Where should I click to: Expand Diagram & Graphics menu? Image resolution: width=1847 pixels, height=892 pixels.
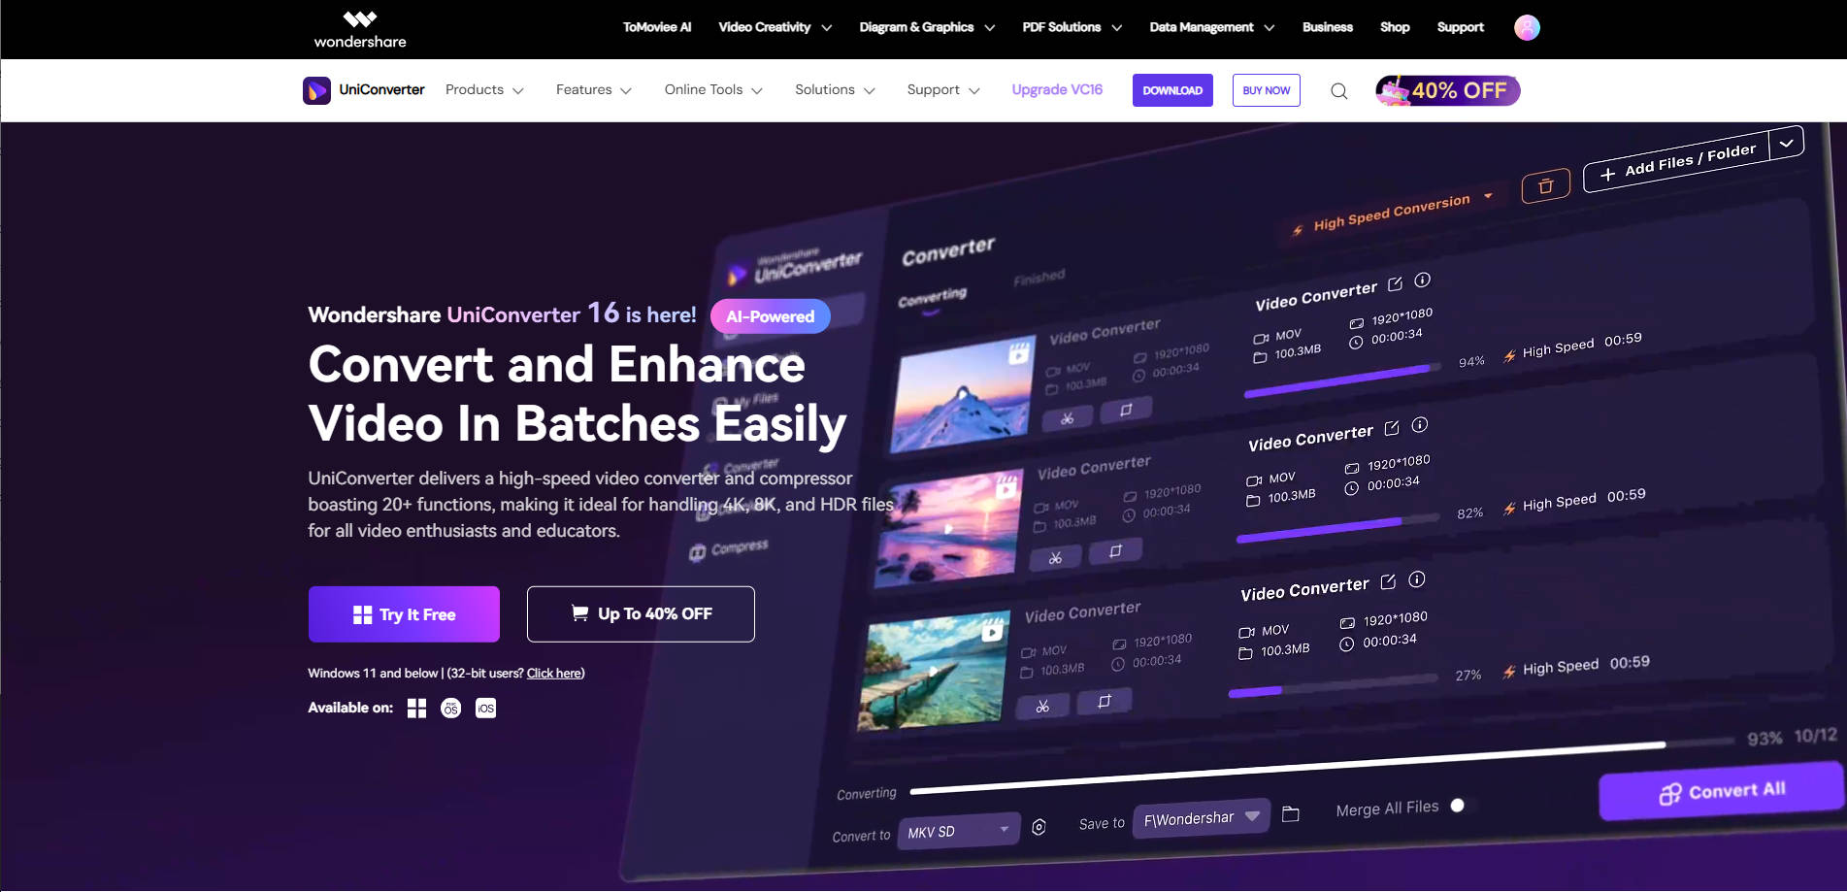927,27
